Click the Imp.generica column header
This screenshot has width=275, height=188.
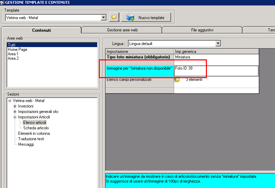click(217, 52)
